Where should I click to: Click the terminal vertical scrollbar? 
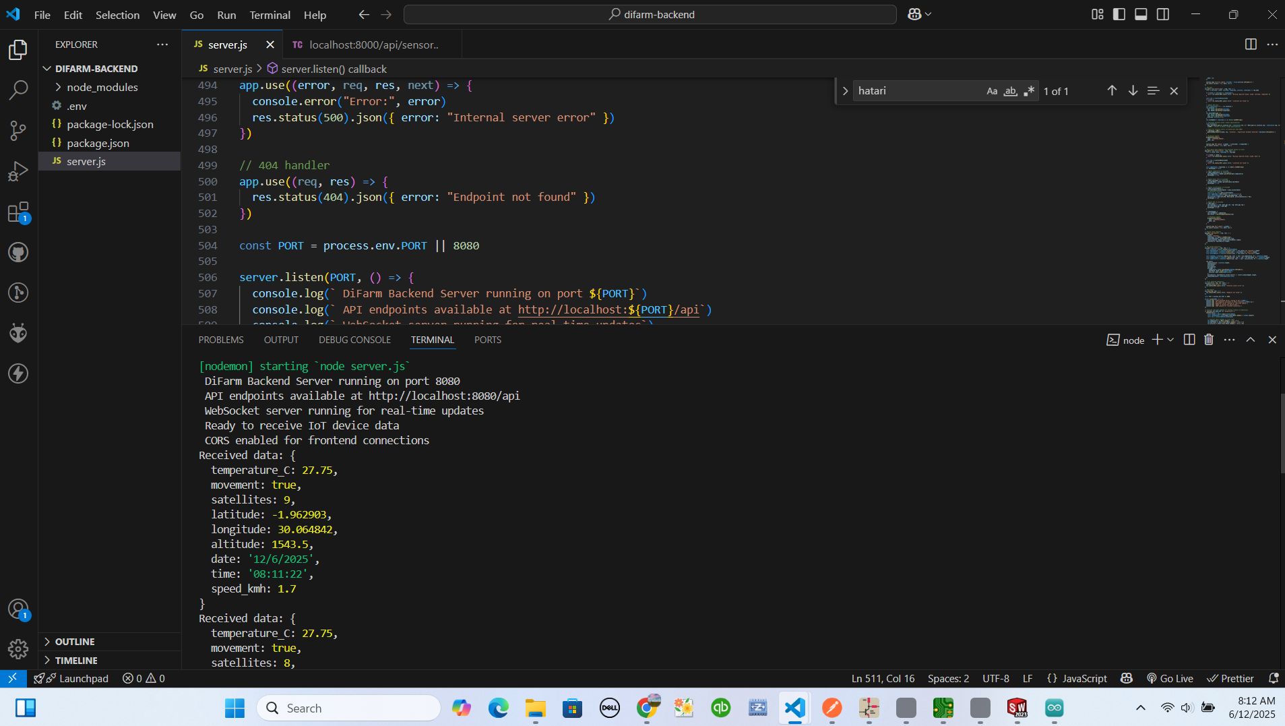coord(1281,433)
